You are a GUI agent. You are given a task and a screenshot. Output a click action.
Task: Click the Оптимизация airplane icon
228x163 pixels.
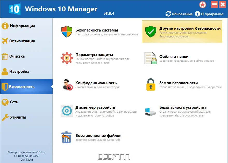click(x=5, y=41)
